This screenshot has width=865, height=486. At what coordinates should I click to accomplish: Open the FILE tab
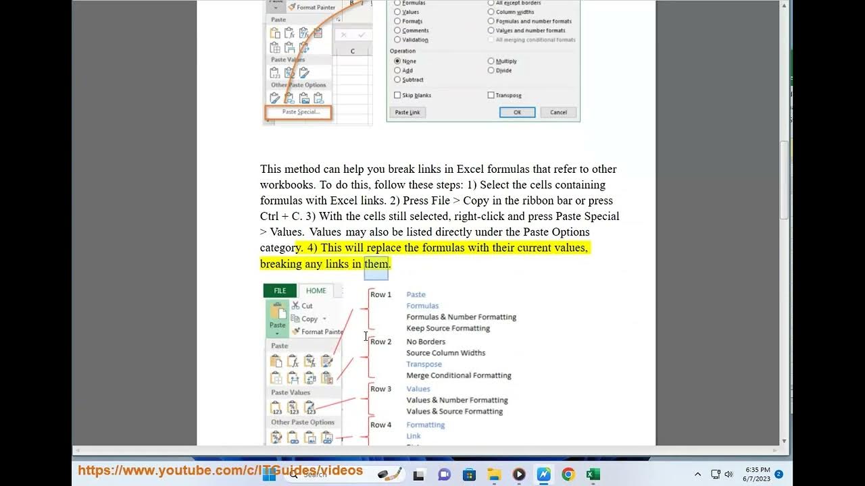(x=280, y=291)
